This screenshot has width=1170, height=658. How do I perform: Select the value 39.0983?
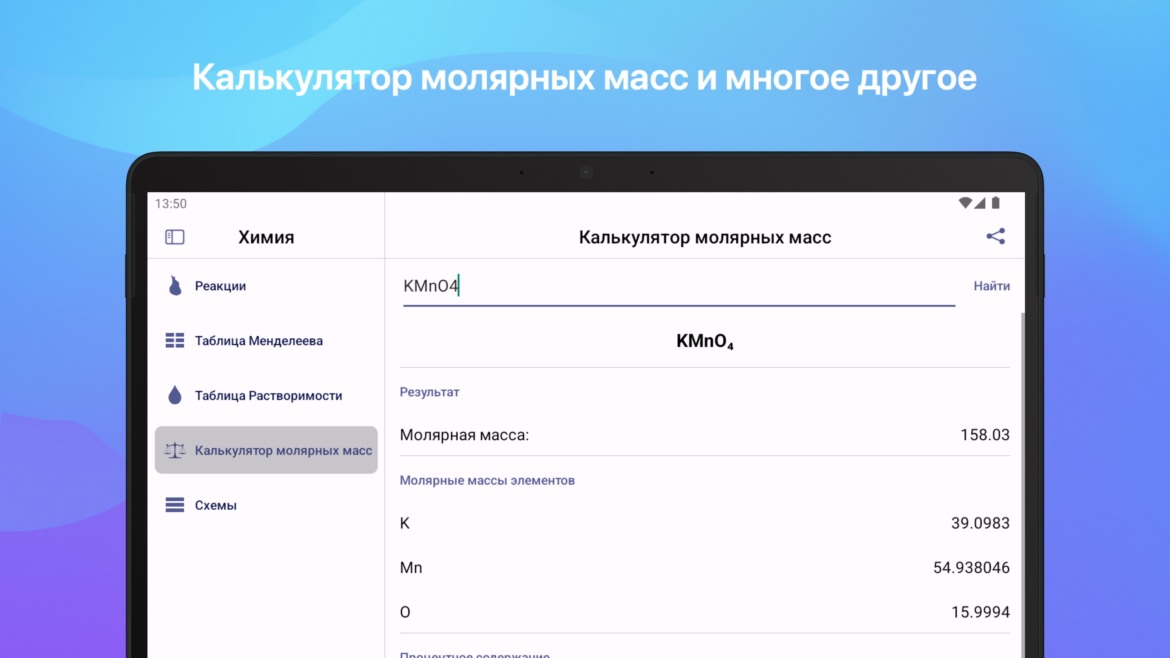pos(980,523)
